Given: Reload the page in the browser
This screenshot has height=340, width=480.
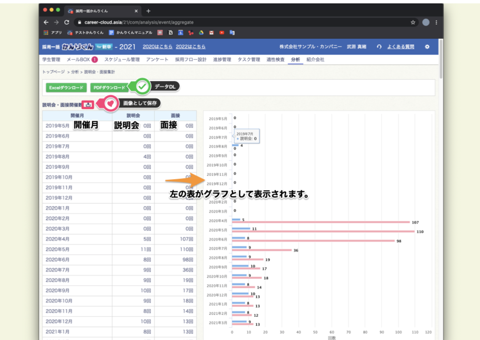Looking at the screenshot, I should pyautogui.click(x=67, y=22).
